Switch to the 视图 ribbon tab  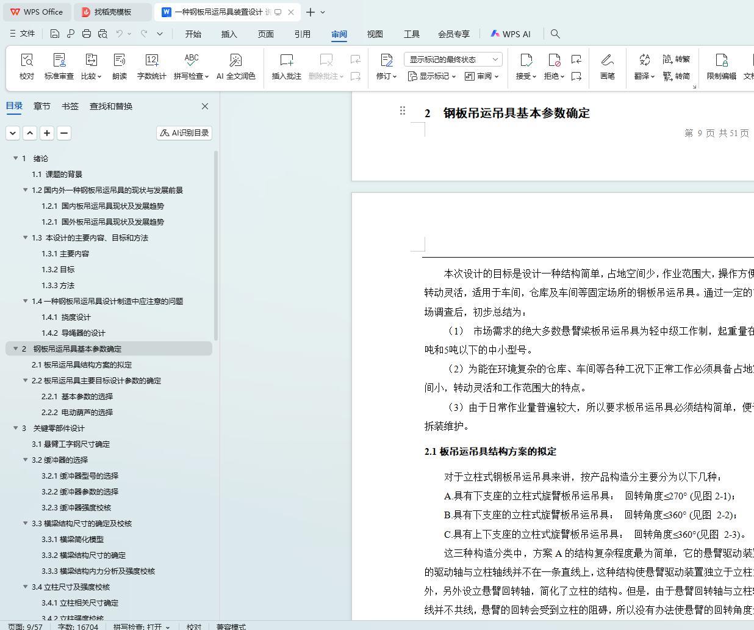tap(375, 34)
